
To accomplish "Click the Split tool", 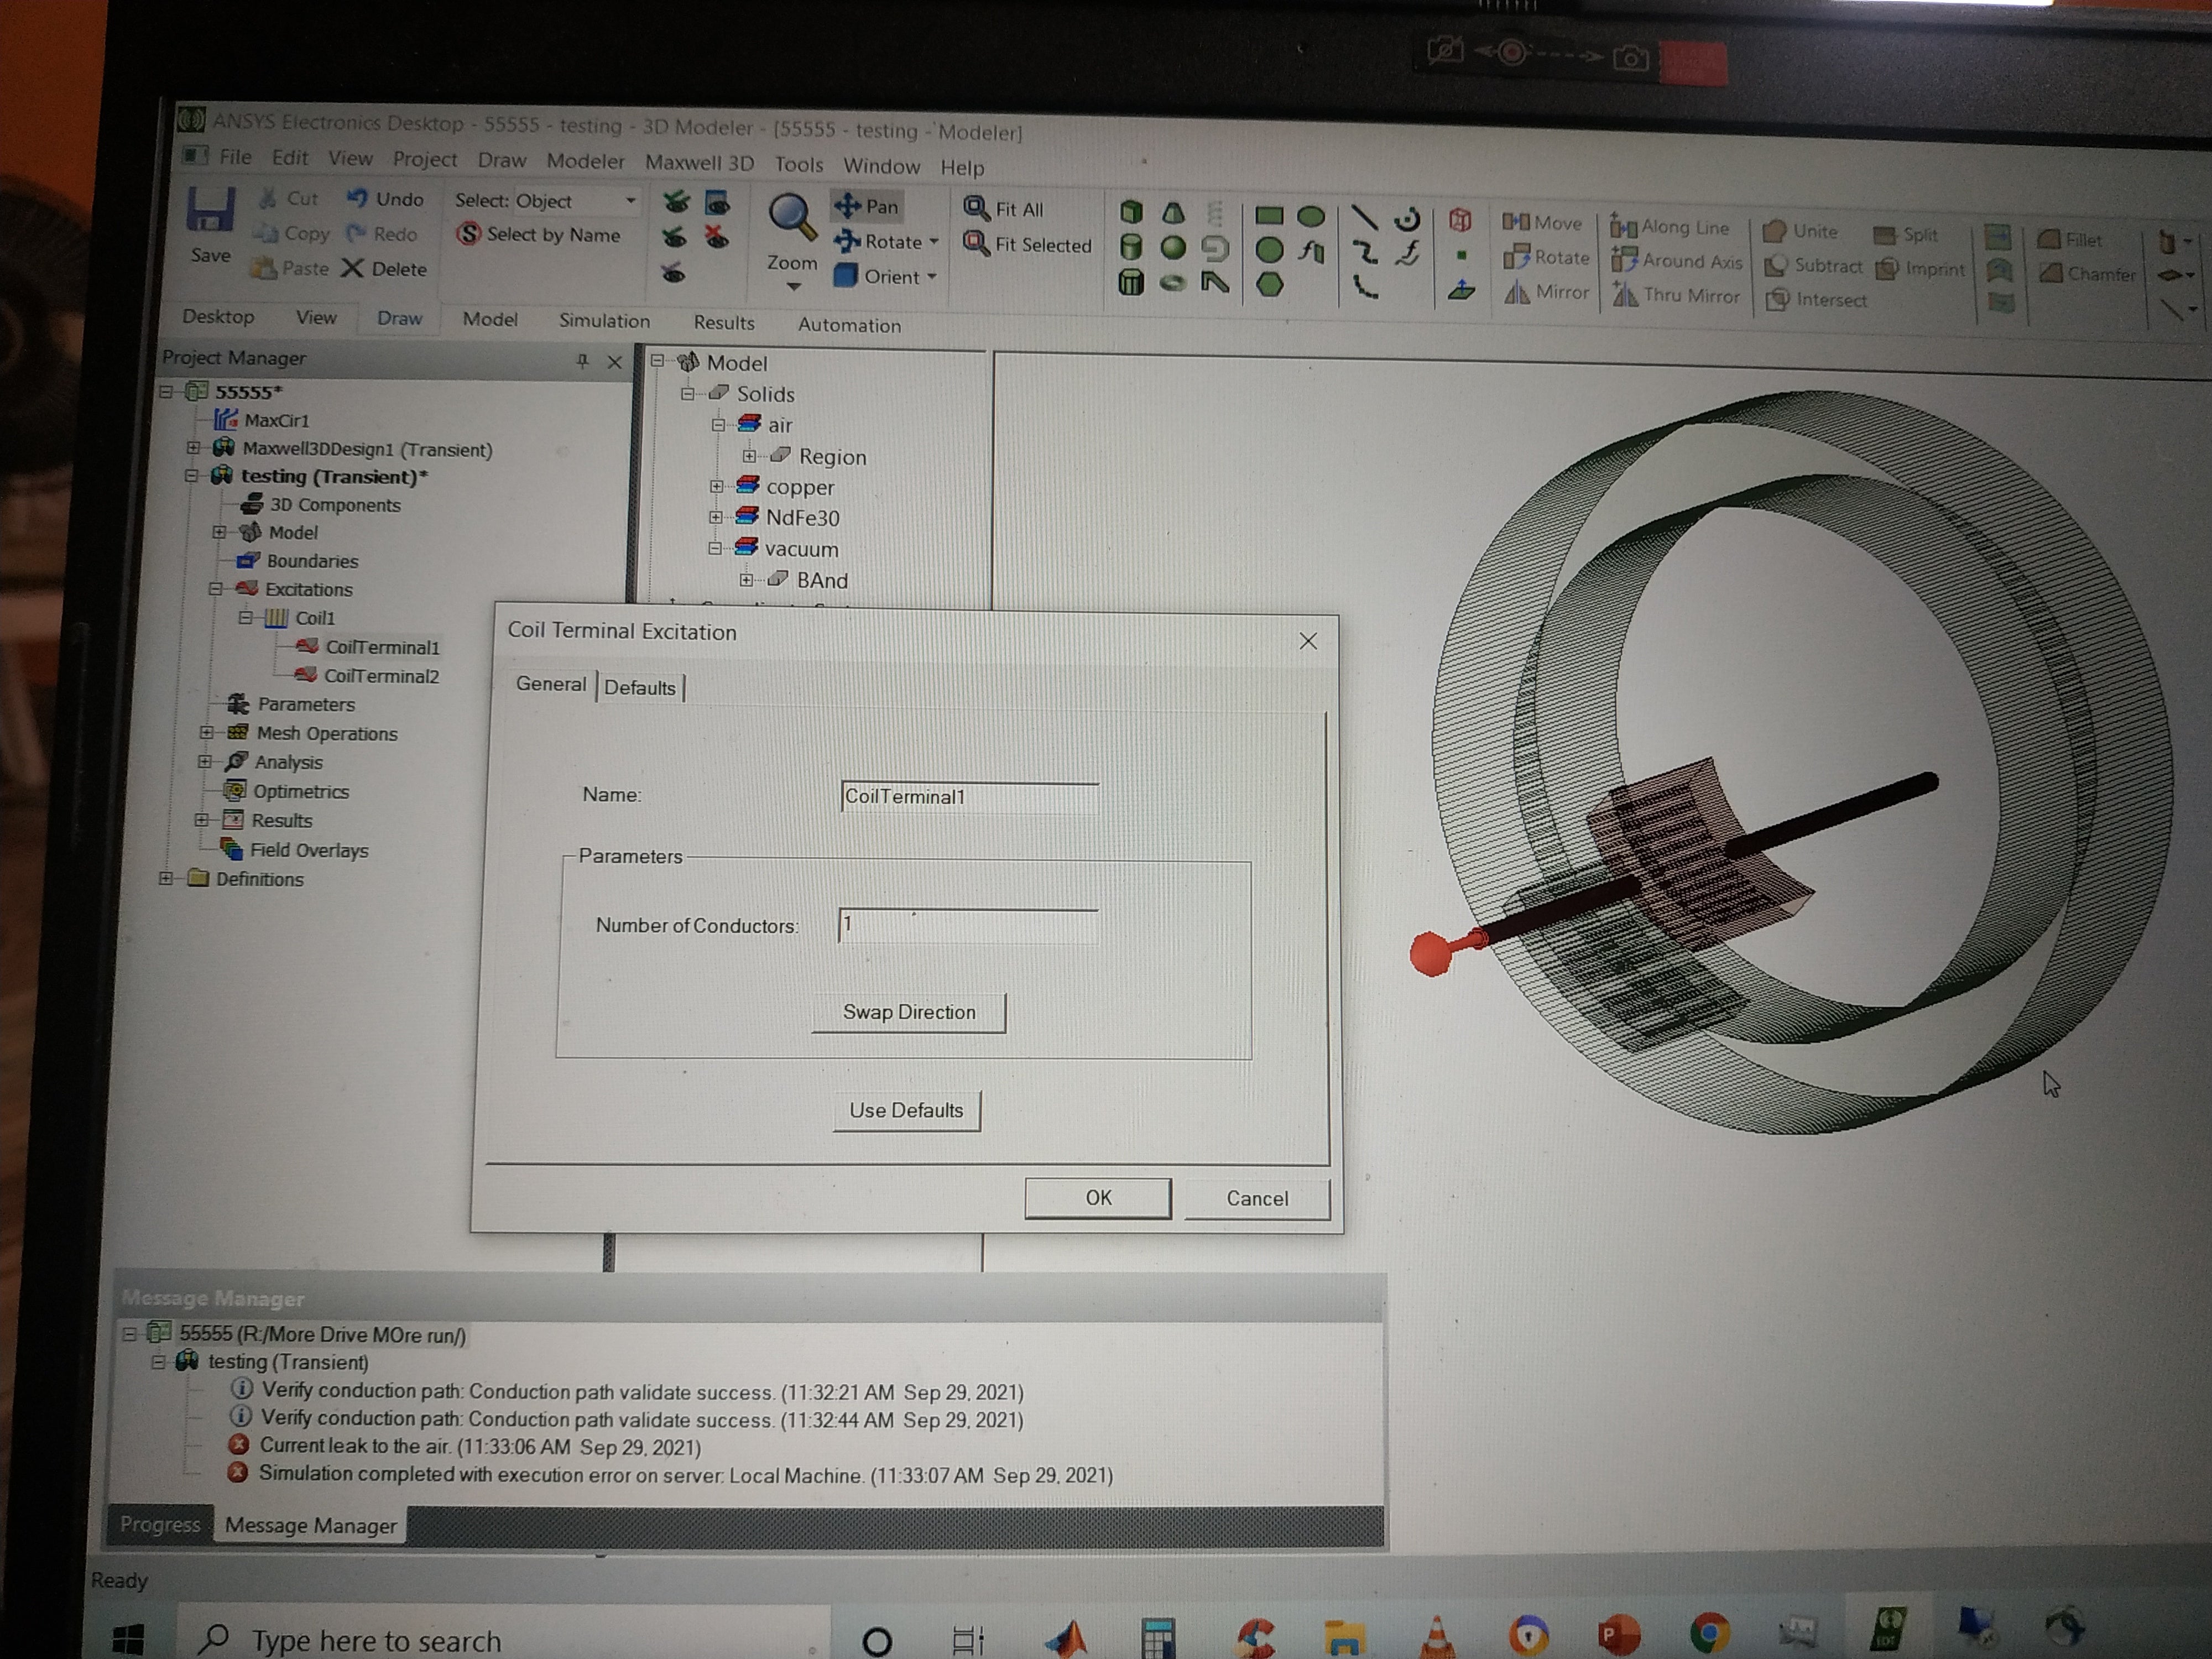I will 1906,235.
